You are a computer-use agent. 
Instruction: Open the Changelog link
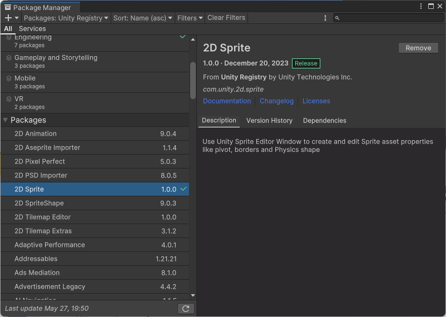[x=276, y=101]
